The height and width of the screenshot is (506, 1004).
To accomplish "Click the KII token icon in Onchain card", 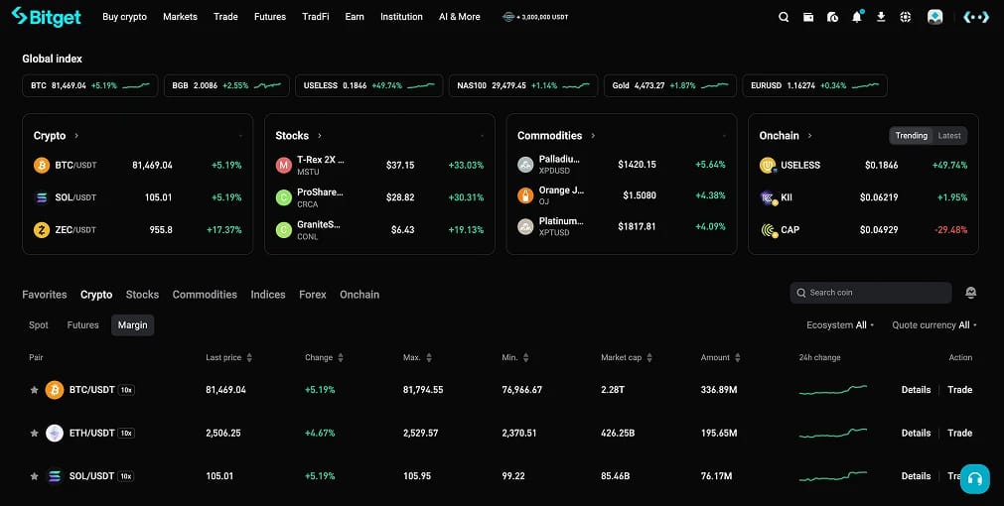I will pos(768,197).
